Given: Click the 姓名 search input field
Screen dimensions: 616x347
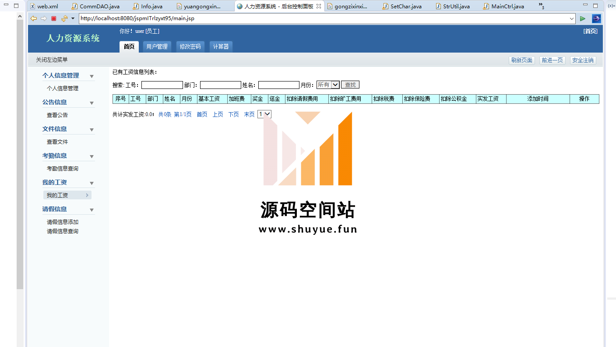Looking at the screenshot, I should pyautogui.click(x=279, y=85).
